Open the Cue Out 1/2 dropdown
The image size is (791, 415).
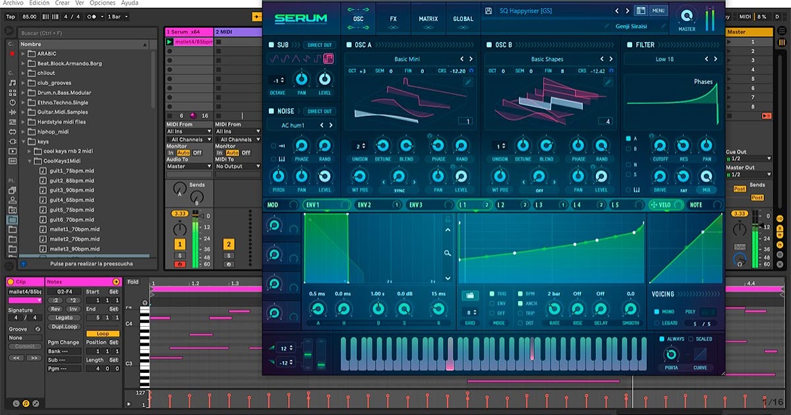[x=748, y=159]
